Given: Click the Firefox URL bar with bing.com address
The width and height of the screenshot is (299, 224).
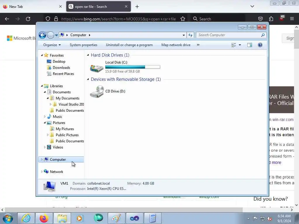Looking at the screenshot, I should (x=118, y=19).
